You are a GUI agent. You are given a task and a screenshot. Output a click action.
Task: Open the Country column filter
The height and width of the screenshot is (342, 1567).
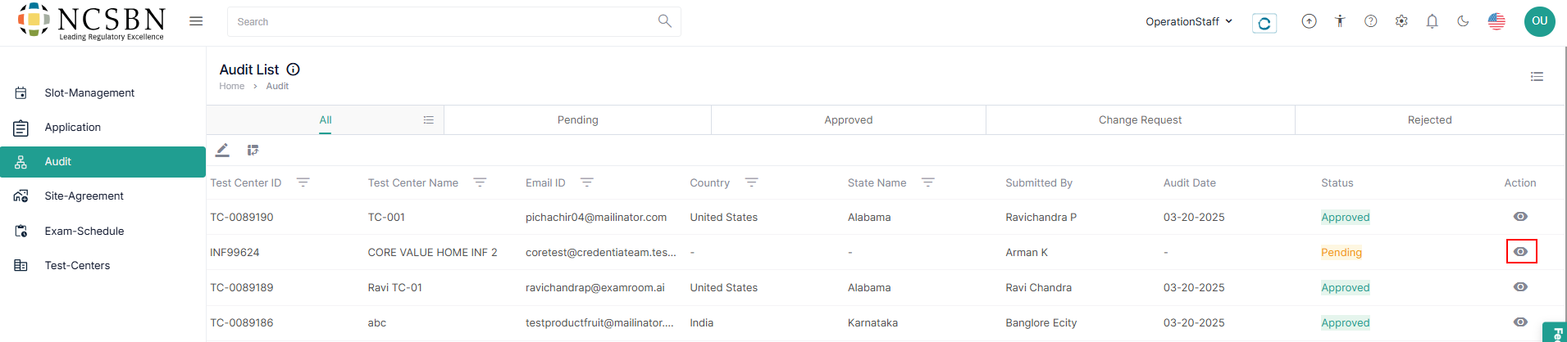[751, 182]
